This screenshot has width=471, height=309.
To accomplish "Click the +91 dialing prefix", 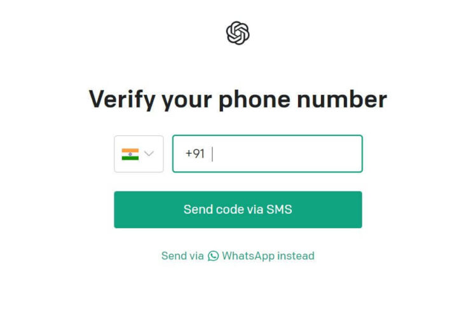I will [x=195, y=154].
